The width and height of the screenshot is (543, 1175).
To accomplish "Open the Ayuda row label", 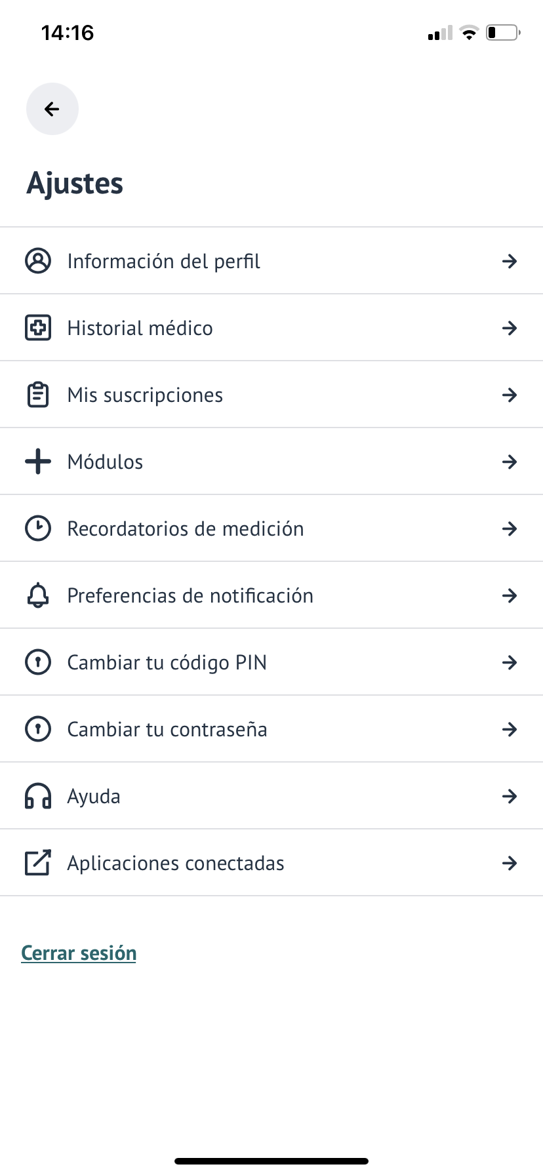I will click(x=94, y=797).
